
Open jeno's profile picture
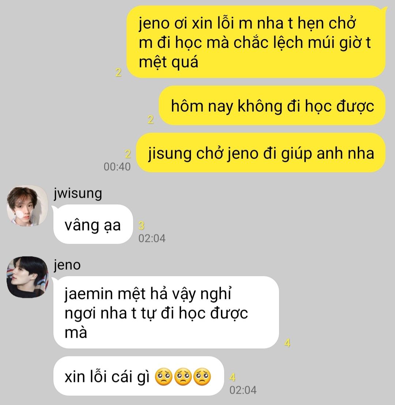click(x=27, y=277)
